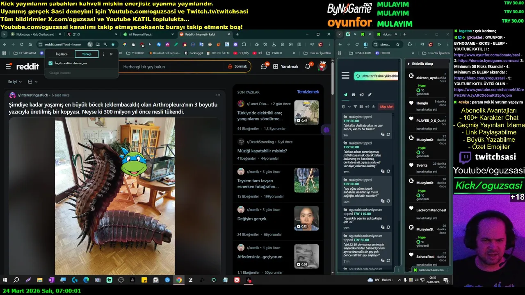The image size is (525, 295).
Task: Open 'Müziği kapatabilir misiniz?' recent post
Action: point(262,151)
